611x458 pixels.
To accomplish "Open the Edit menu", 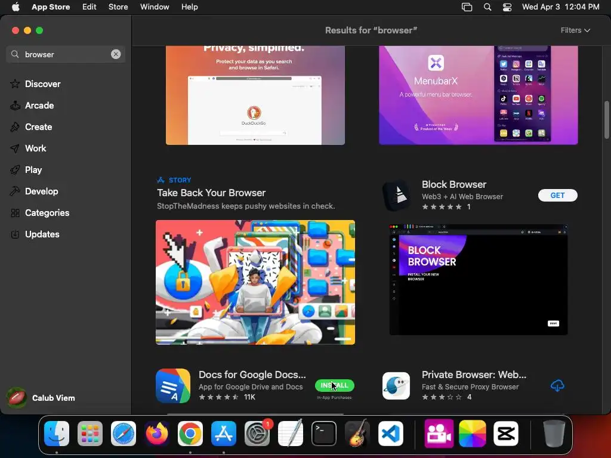I will [x=90, y=7].
